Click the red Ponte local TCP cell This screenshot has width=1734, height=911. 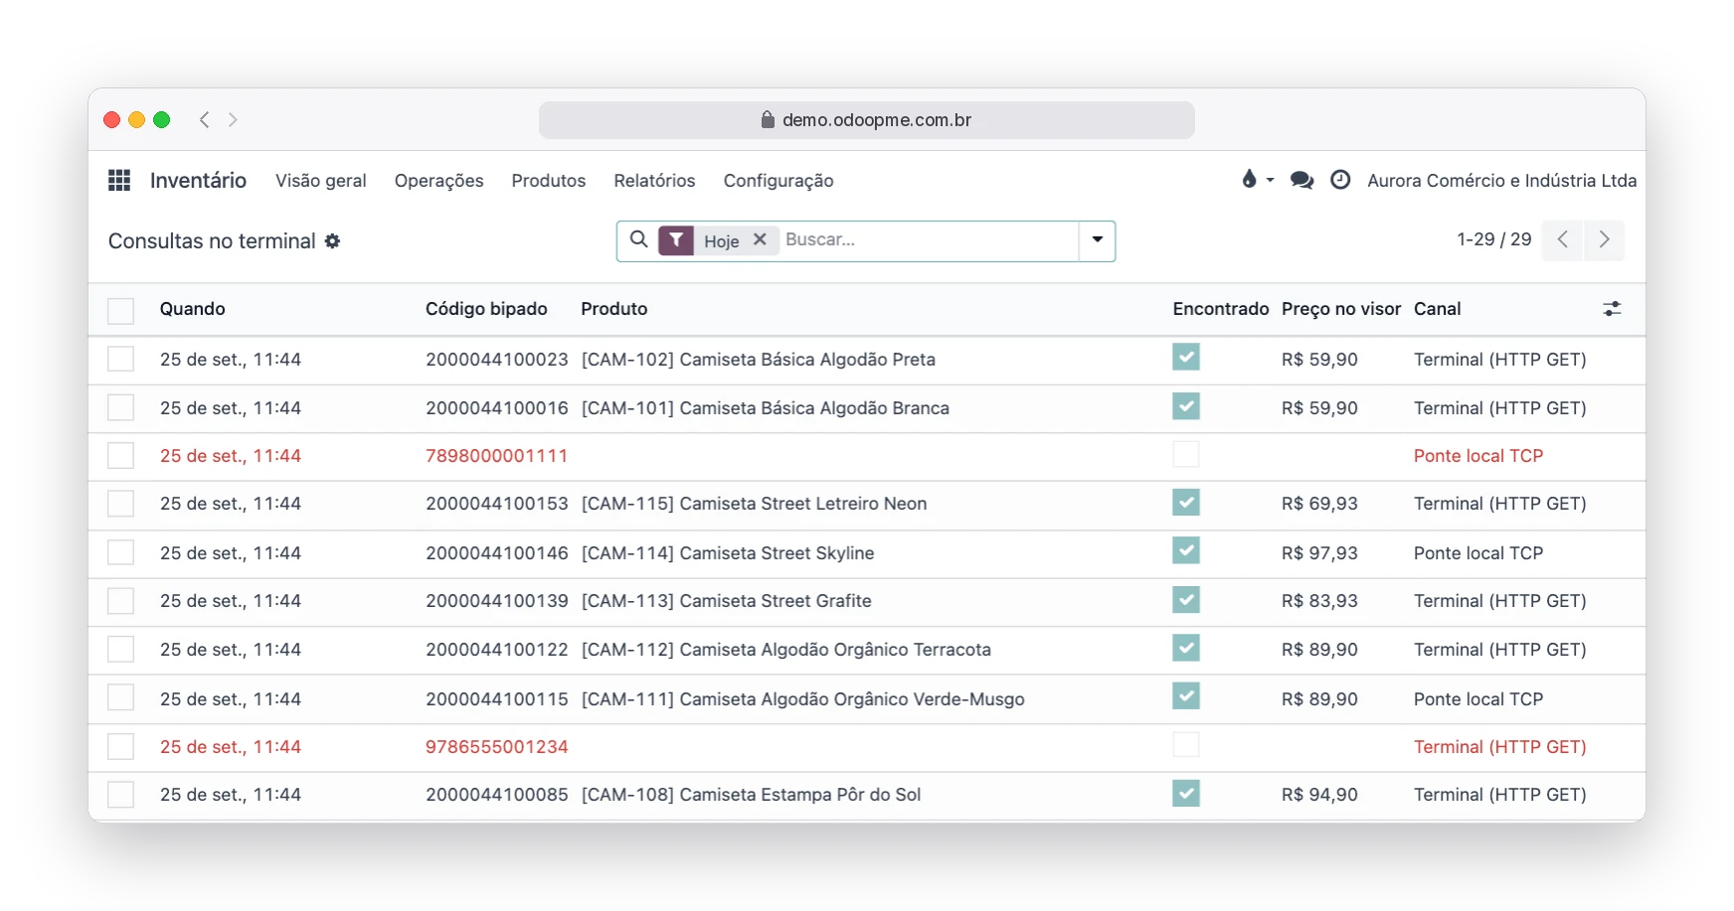[x=1478, y=456]
